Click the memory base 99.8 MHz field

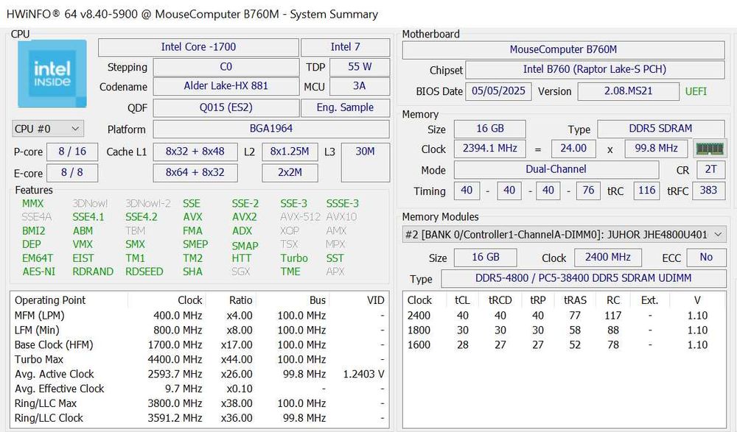point(656,149)
